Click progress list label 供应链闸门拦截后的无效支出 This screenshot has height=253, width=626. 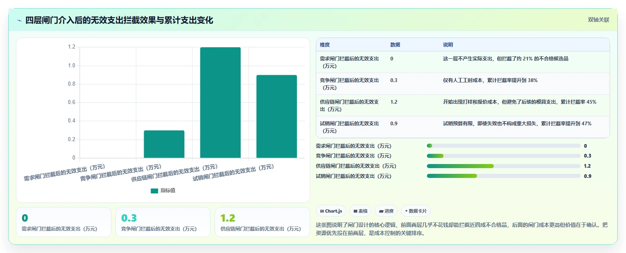[356, 166]
